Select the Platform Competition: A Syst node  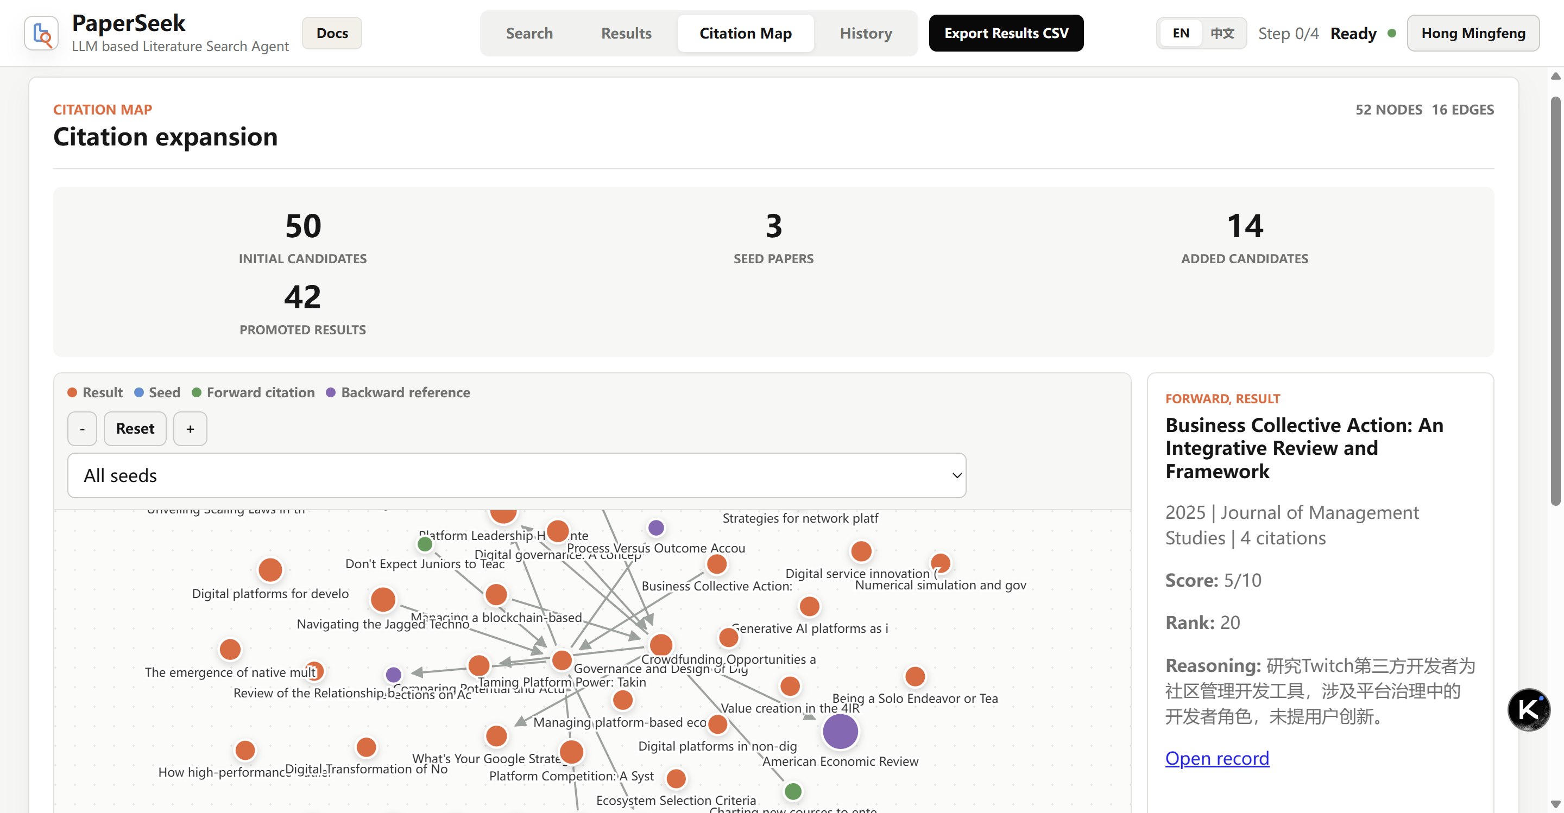coord(571,752)
